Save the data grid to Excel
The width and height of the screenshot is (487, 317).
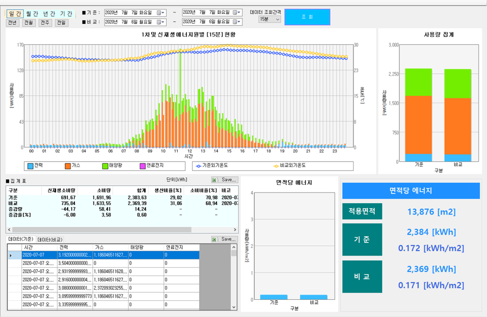click(x=224, y=239)
